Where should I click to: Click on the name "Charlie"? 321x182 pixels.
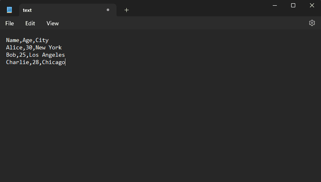click(18, 62)
